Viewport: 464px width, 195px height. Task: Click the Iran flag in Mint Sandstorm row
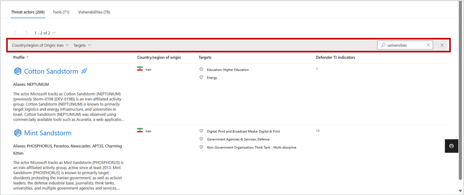(140, 130)
